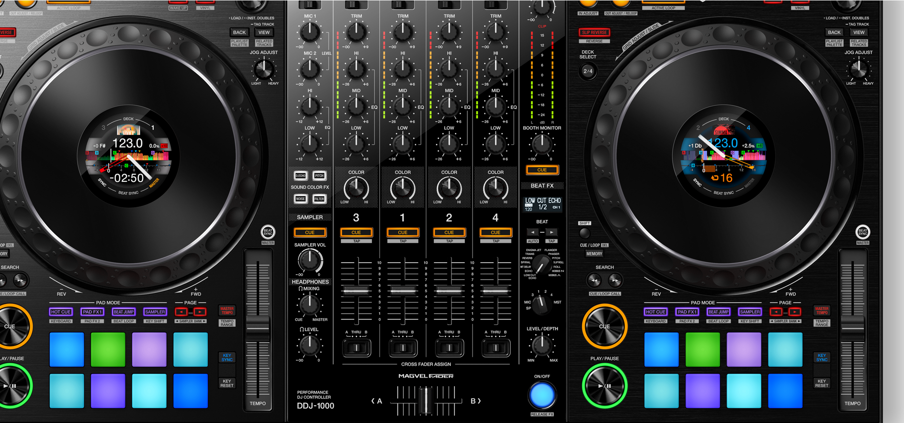Click the Beat FX LOW CUT ECHO display
Image resolution: width=904 pixels, height=423 pixels.
tap(542, 204)
